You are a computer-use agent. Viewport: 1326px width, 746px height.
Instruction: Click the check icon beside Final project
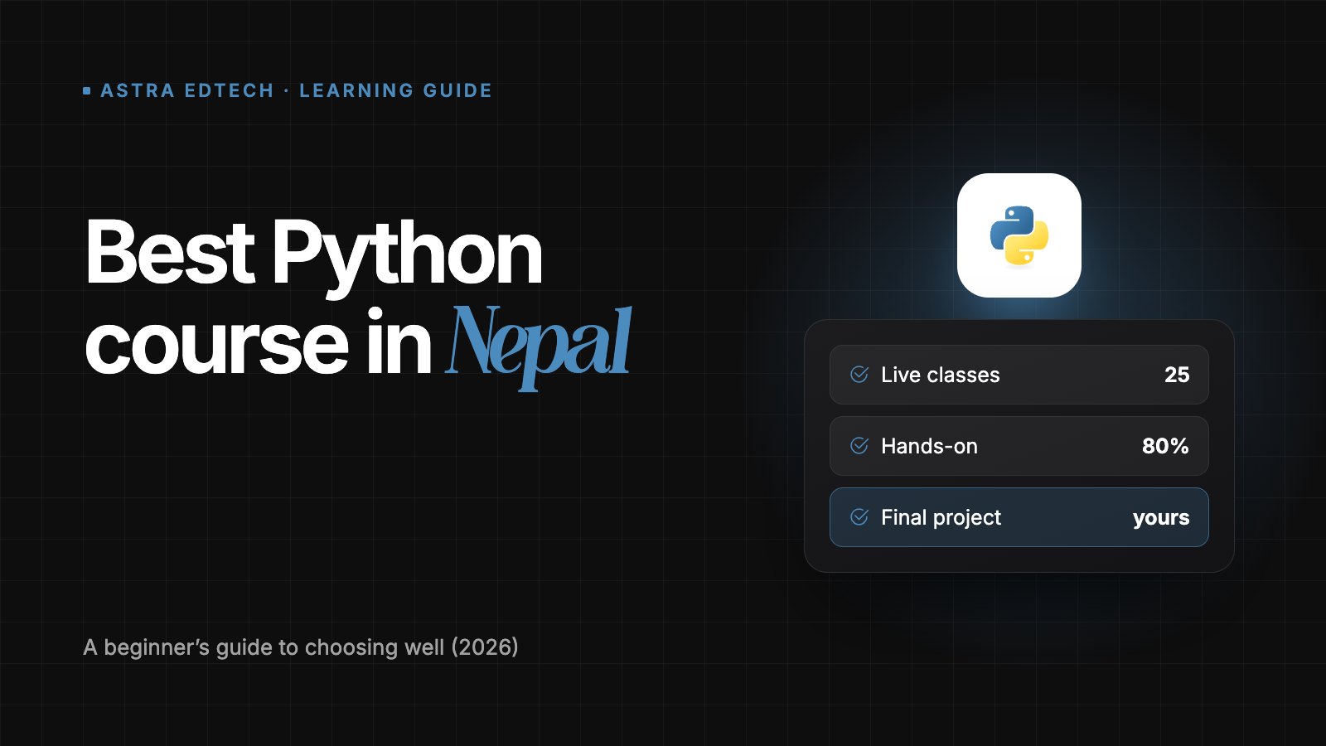click(x=859, y=517)
